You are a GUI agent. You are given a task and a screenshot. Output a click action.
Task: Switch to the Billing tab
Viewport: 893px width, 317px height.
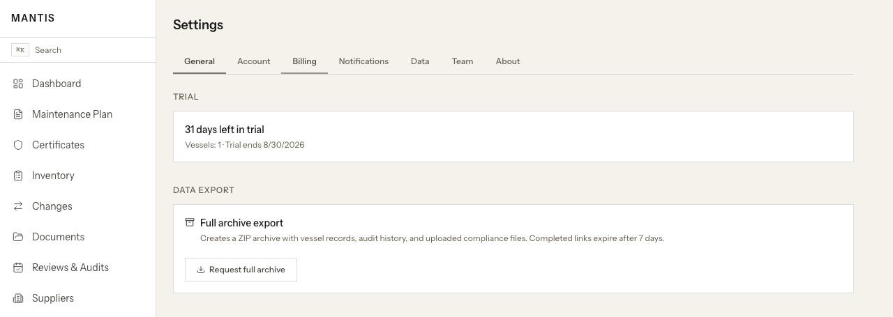point(304,61)
